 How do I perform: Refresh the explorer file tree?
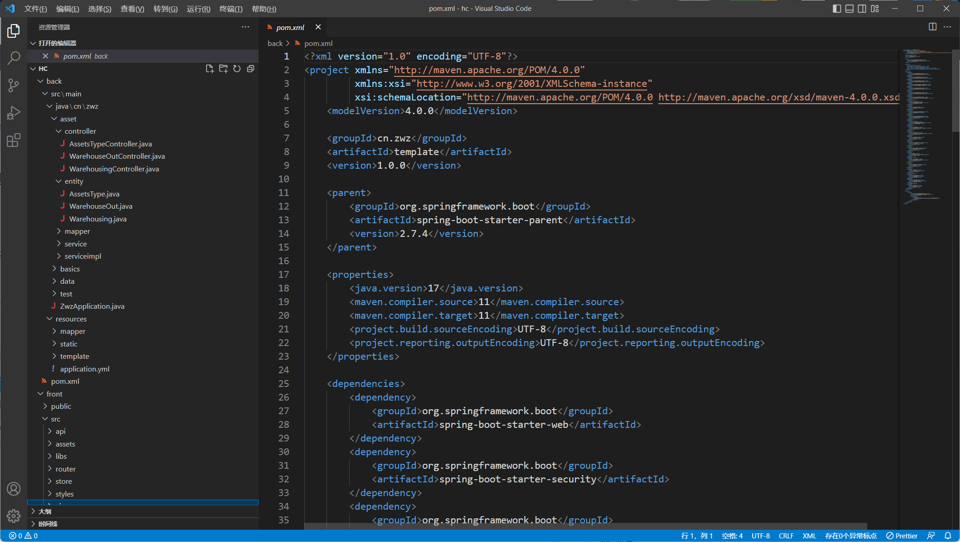(x=237, y=69)
